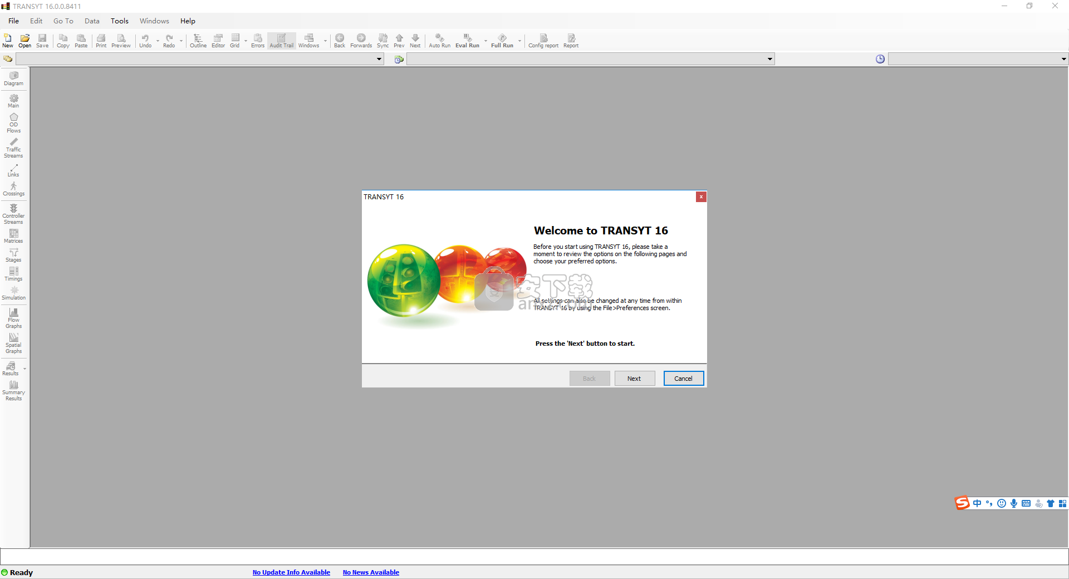
Task: Click the Windows toolbar icon
Action: 309,41
